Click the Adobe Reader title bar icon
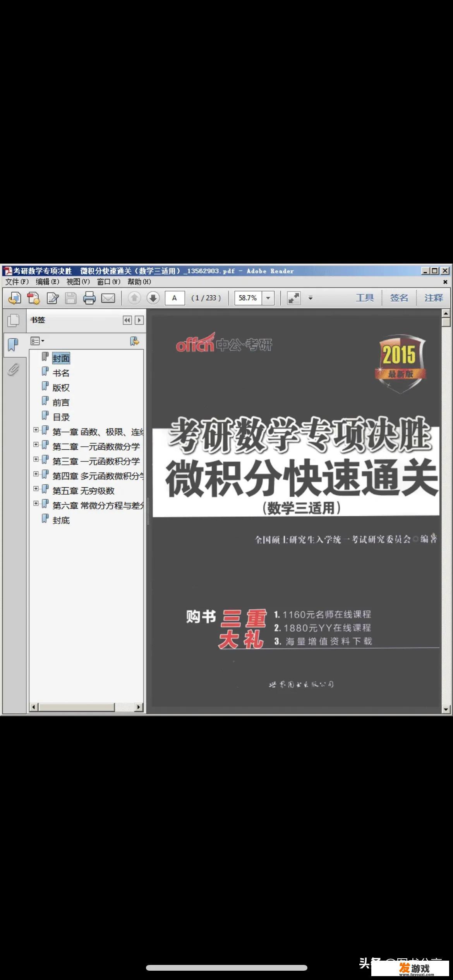This screenshot has height=980, width=453. pyautogui.click(x=8, y=271)
